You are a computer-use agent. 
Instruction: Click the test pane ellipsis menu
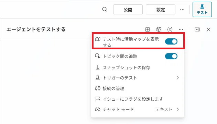(x=181, y=29)
